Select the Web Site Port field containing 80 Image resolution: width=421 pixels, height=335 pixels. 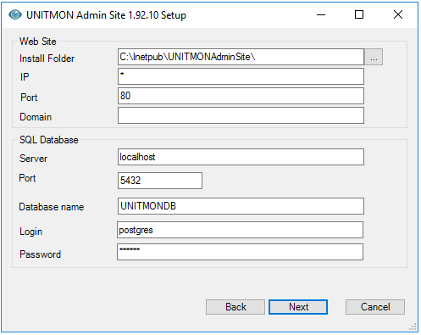[241, 96]
